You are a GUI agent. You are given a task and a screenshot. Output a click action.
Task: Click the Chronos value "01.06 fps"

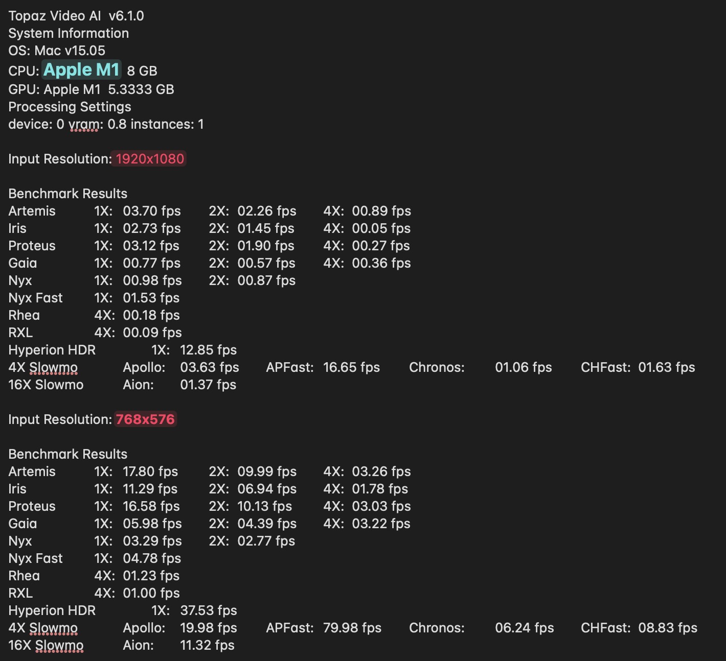pos(524,367)
